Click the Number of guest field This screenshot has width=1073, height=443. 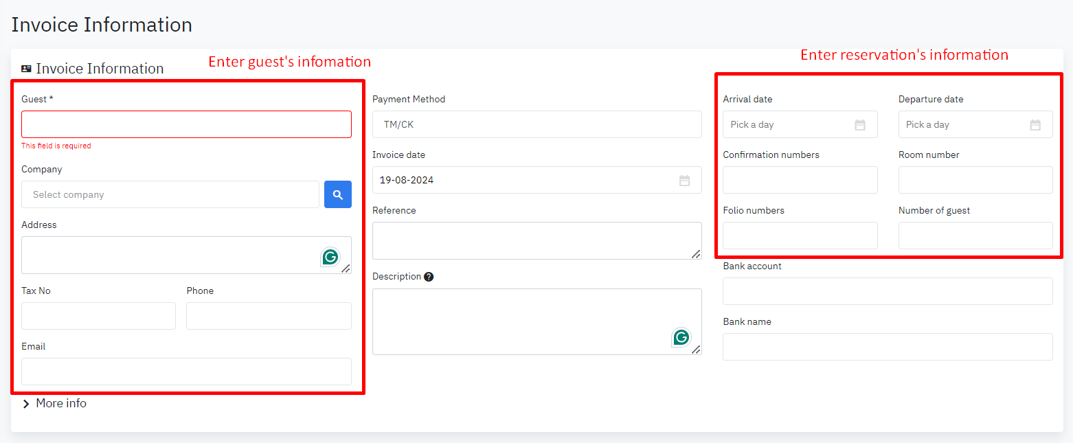pos(975,236)
